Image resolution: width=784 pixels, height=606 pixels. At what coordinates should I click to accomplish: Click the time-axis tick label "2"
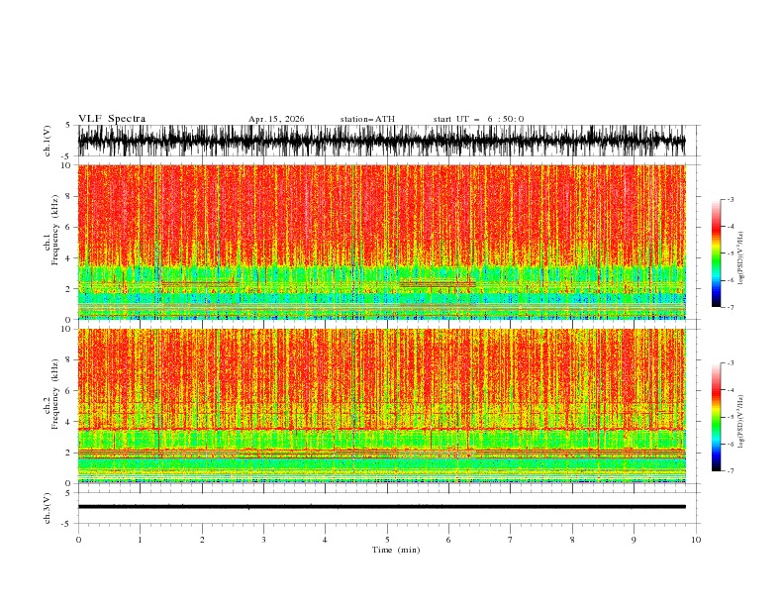click(x=202, y=540)
